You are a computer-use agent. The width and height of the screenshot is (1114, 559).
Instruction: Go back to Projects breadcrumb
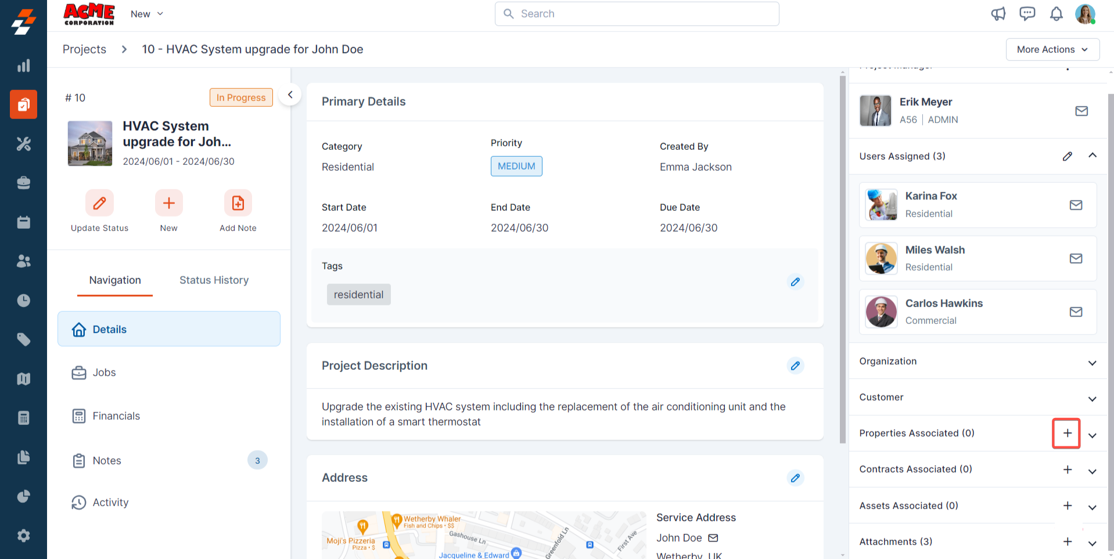pos(84,49)
